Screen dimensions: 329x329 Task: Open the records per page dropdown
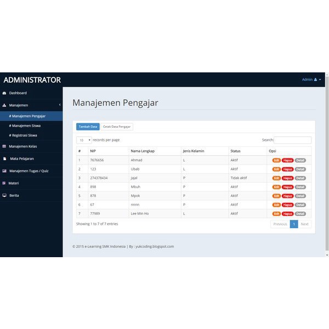point(83,140)
